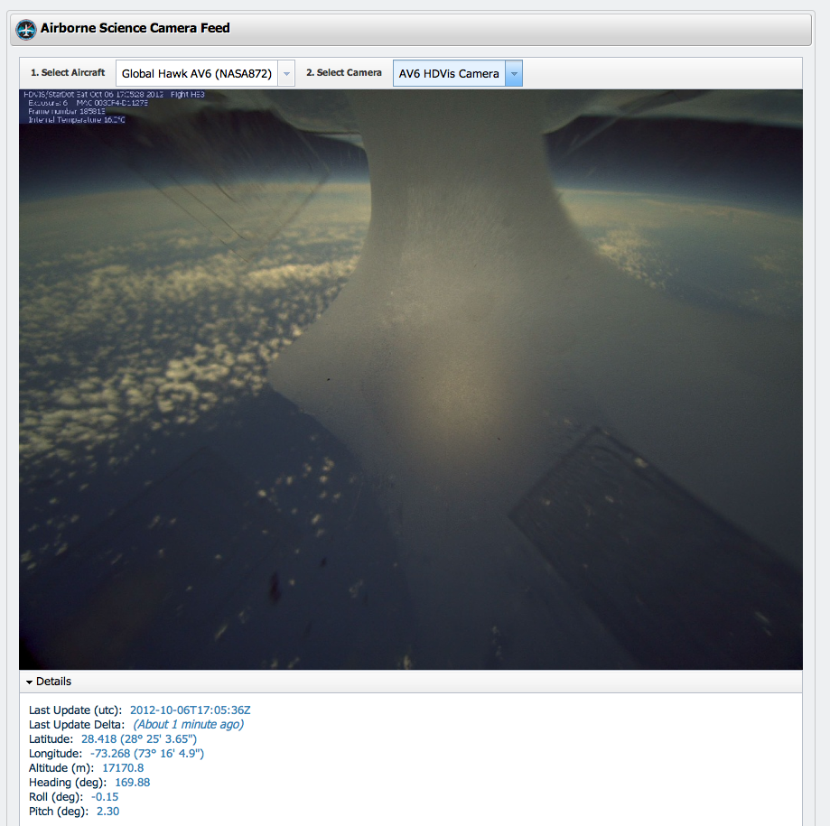Click the Roll value -0.15
This screenshot has height=826, width=830.
click(105, 796)
